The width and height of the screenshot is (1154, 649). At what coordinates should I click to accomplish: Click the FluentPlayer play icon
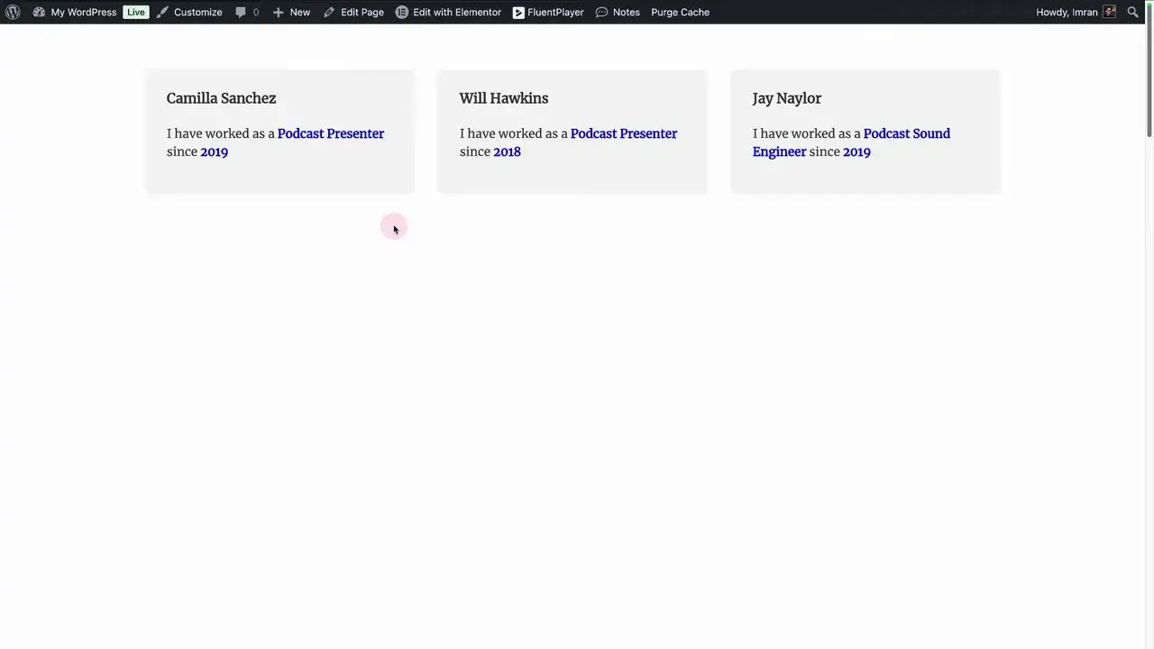click(518, 12)
